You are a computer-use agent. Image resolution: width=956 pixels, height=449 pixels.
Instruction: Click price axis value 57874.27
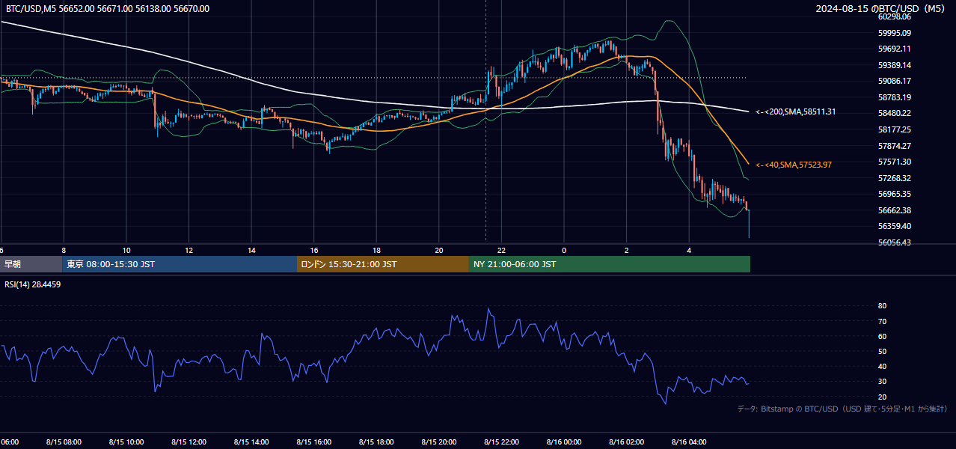click(x=895, y=146)
